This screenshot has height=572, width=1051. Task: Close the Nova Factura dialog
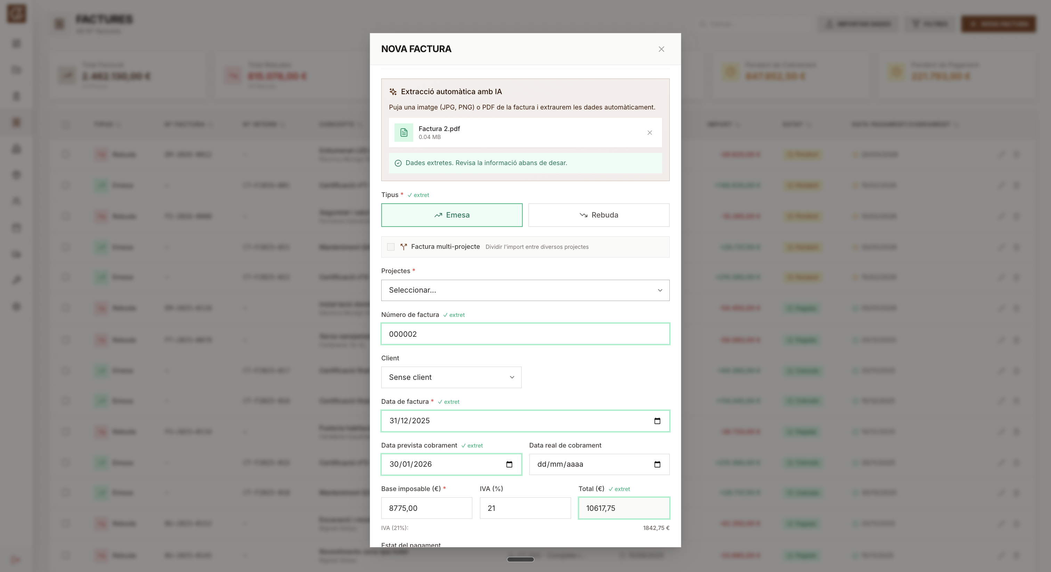pyautogui.click(x=661, y=49)
